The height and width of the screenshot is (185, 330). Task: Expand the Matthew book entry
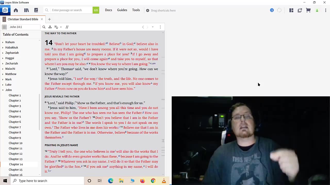3,74
